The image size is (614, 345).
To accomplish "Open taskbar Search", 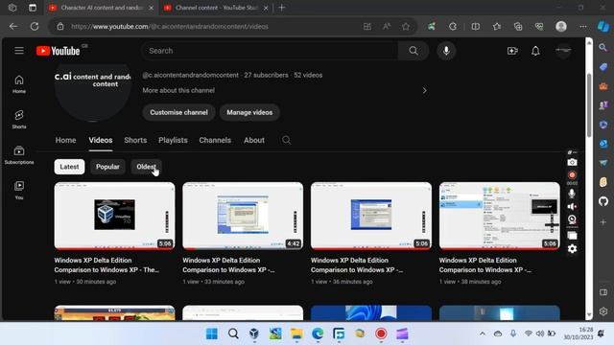I will 233,333.
